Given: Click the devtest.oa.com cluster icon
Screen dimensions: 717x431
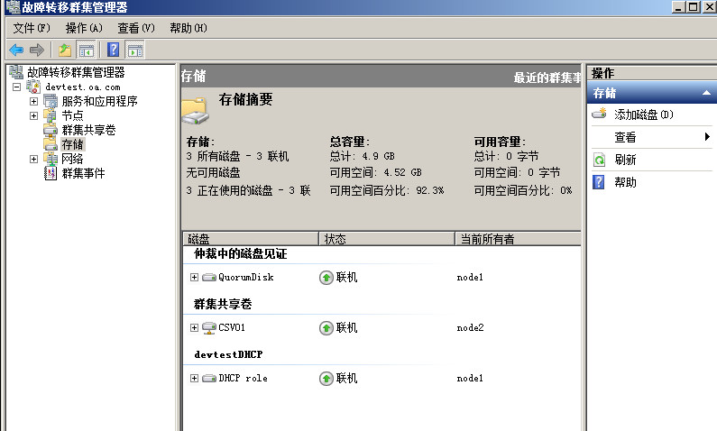Looking at the screenshot, I should (33, 87).
